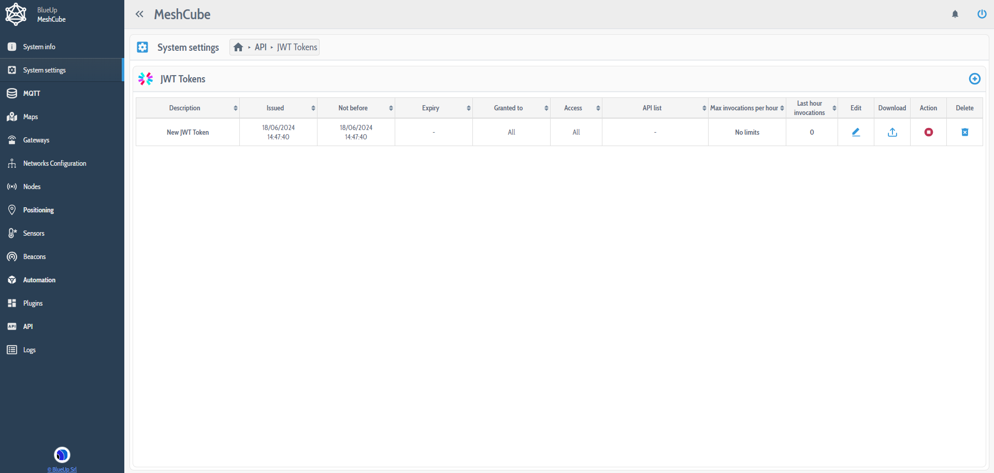Download the New JWT Token
The width and height of the screenshot is (994, 473).
point(891,132)
